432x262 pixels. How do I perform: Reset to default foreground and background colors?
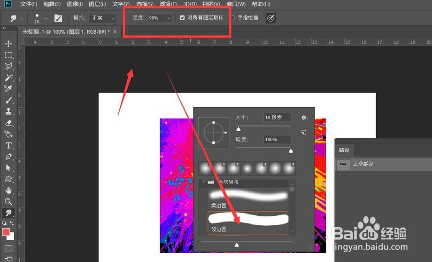[x=4, y=223]
